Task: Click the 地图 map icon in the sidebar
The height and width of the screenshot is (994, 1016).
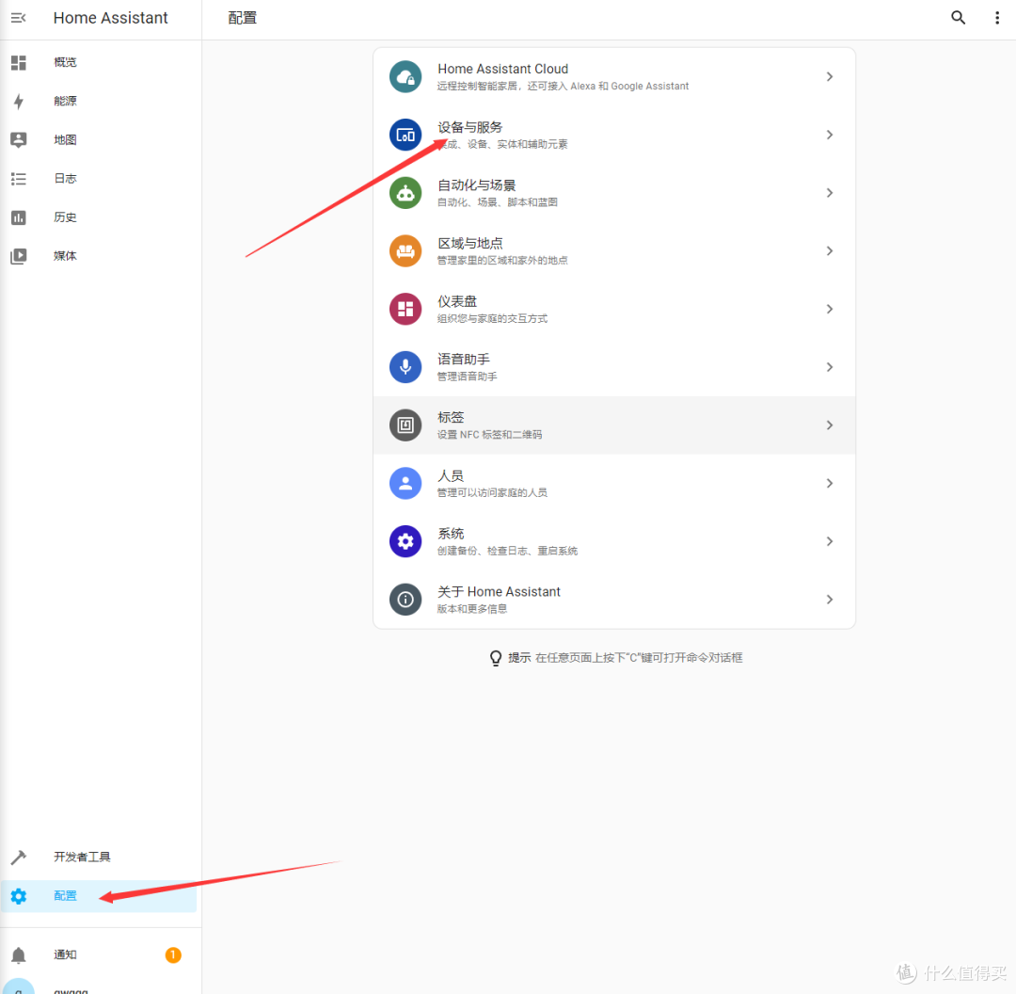Action: point(19,140)
